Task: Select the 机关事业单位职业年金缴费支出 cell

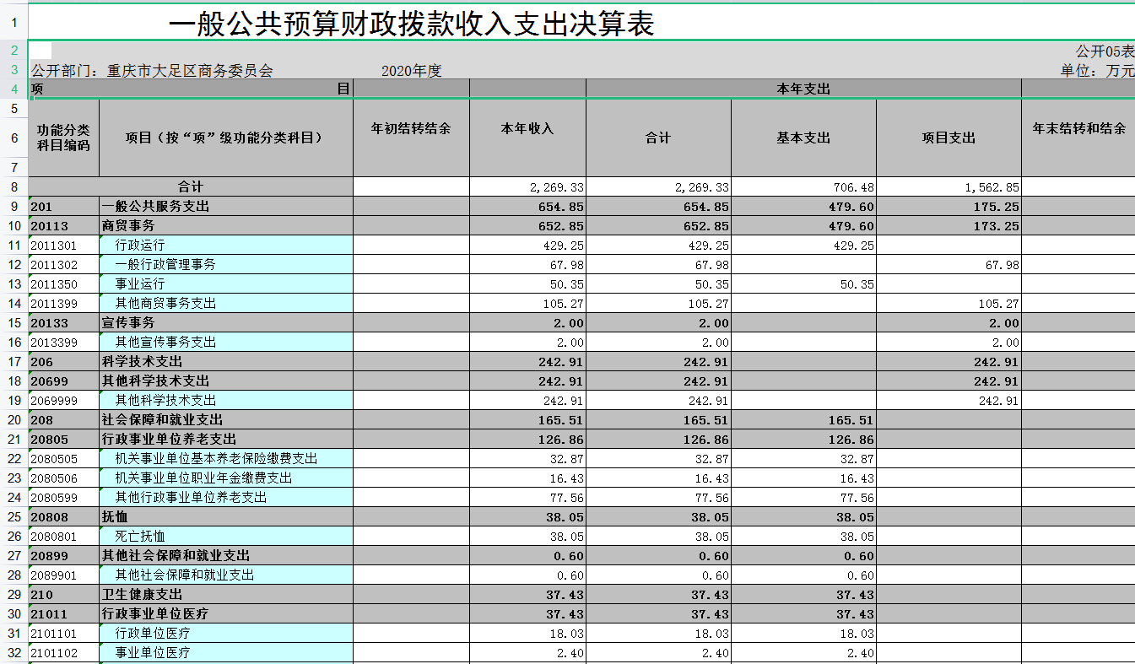Action: click(225, 478)
